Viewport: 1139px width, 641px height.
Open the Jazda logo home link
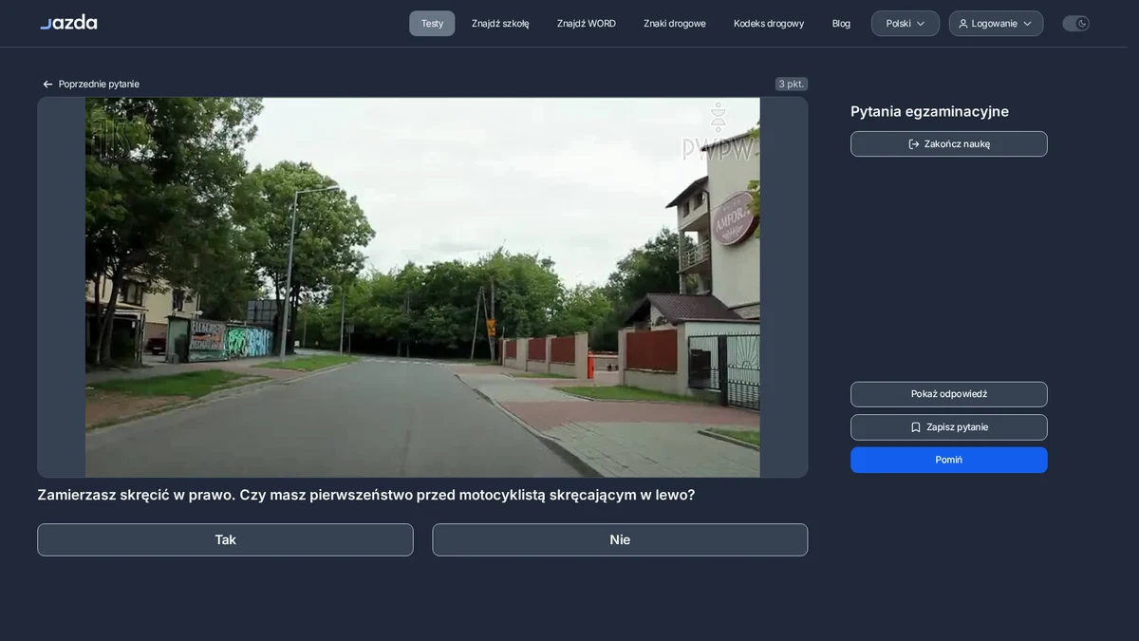coord(68,23)
